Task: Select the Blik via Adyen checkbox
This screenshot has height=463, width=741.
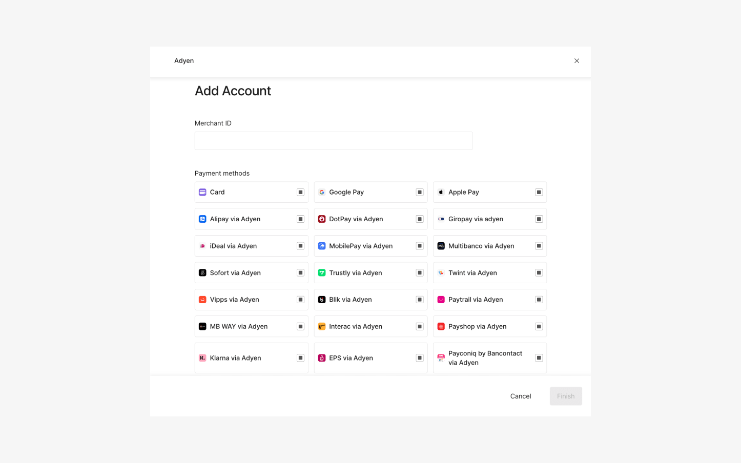Action: (x=420, y=300)
